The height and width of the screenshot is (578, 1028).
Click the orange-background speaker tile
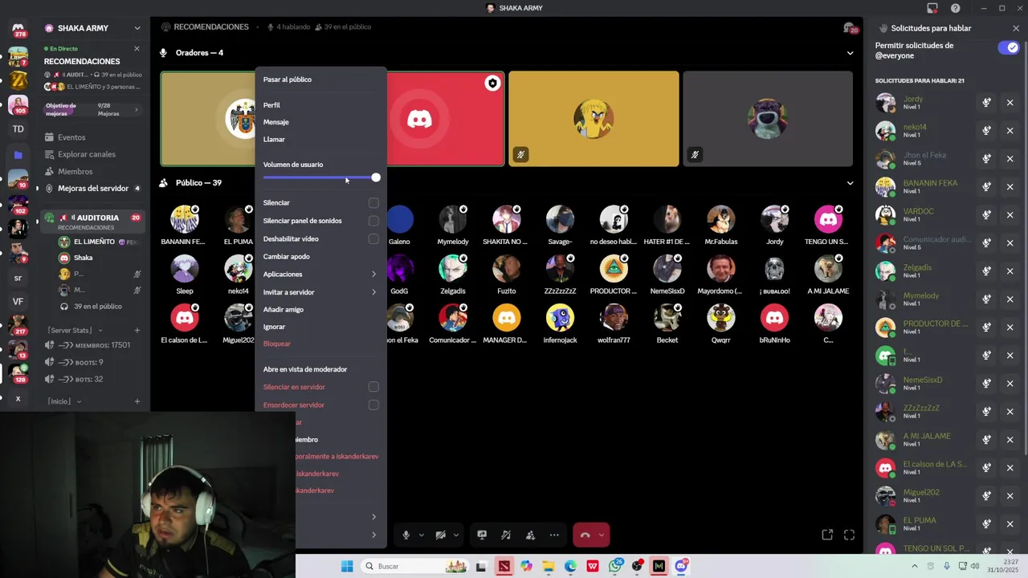pos(594,119)
